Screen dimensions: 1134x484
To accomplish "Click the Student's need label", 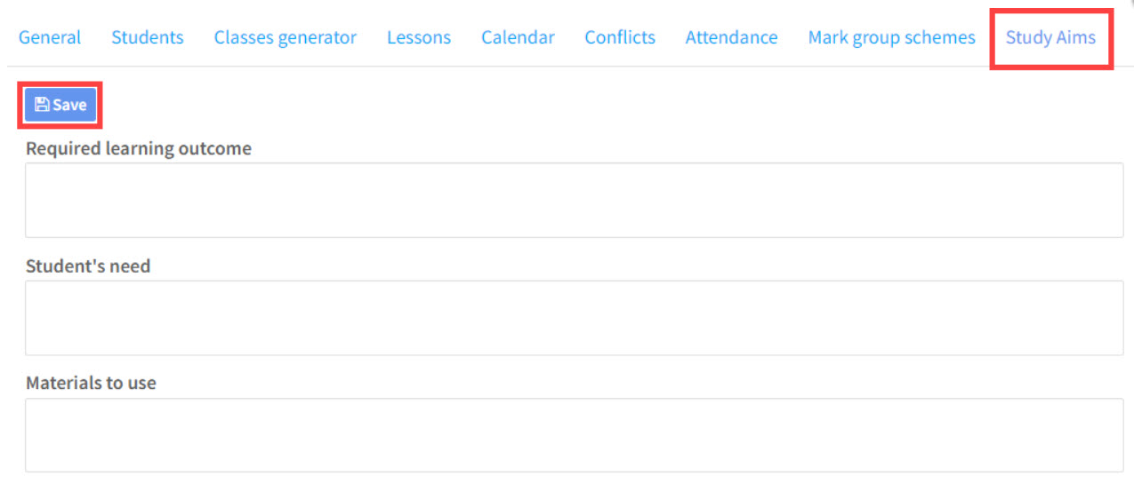I will [x=88, y=266].
